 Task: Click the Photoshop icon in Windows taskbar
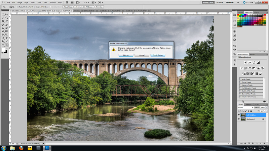point(47,148)
